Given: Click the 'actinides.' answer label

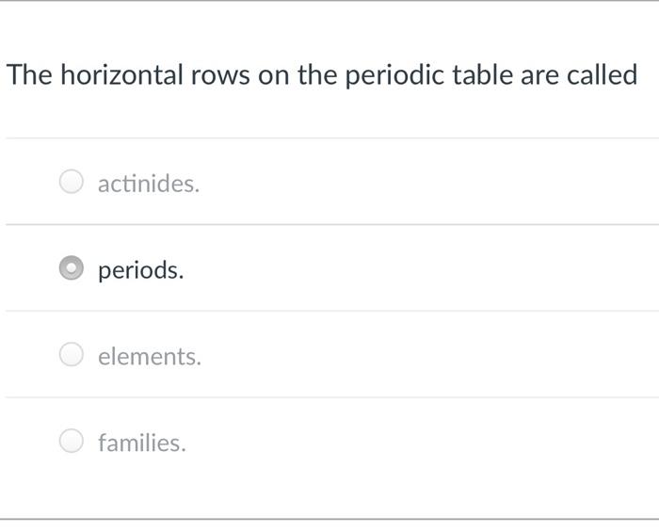Looking at the screenshot, I should tap(149, 184).
